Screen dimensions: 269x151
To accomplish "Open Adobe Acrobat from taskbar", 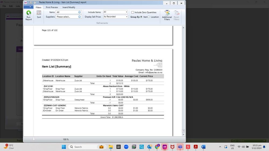I will [196, 147].
